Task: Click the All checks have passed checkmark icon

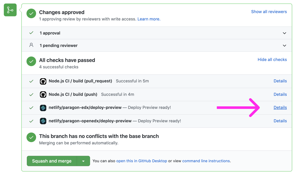Action: click(x=31, y=61)
